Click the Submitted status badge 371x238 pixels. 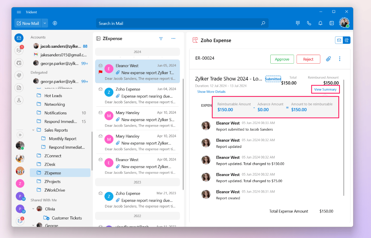pyautogui.click(x=273, y=79)
